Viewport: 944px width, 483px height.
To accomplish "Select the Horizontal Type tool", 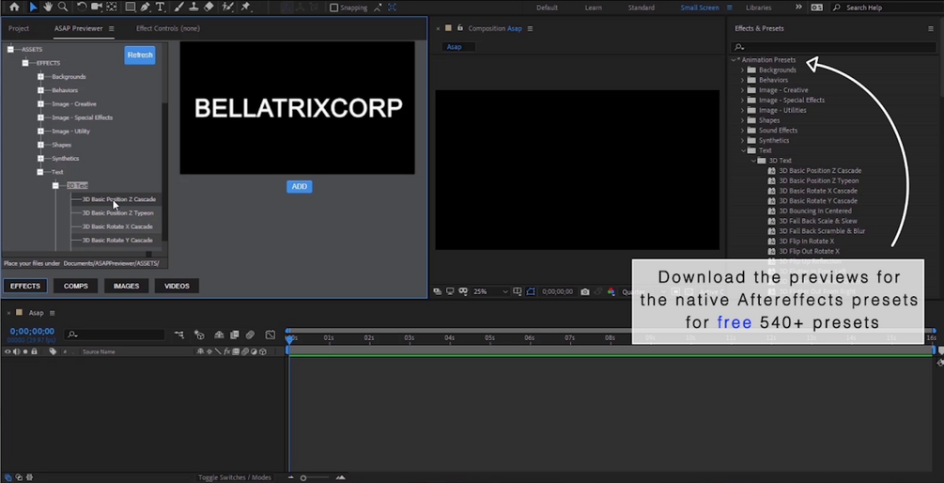I will 160,8.
